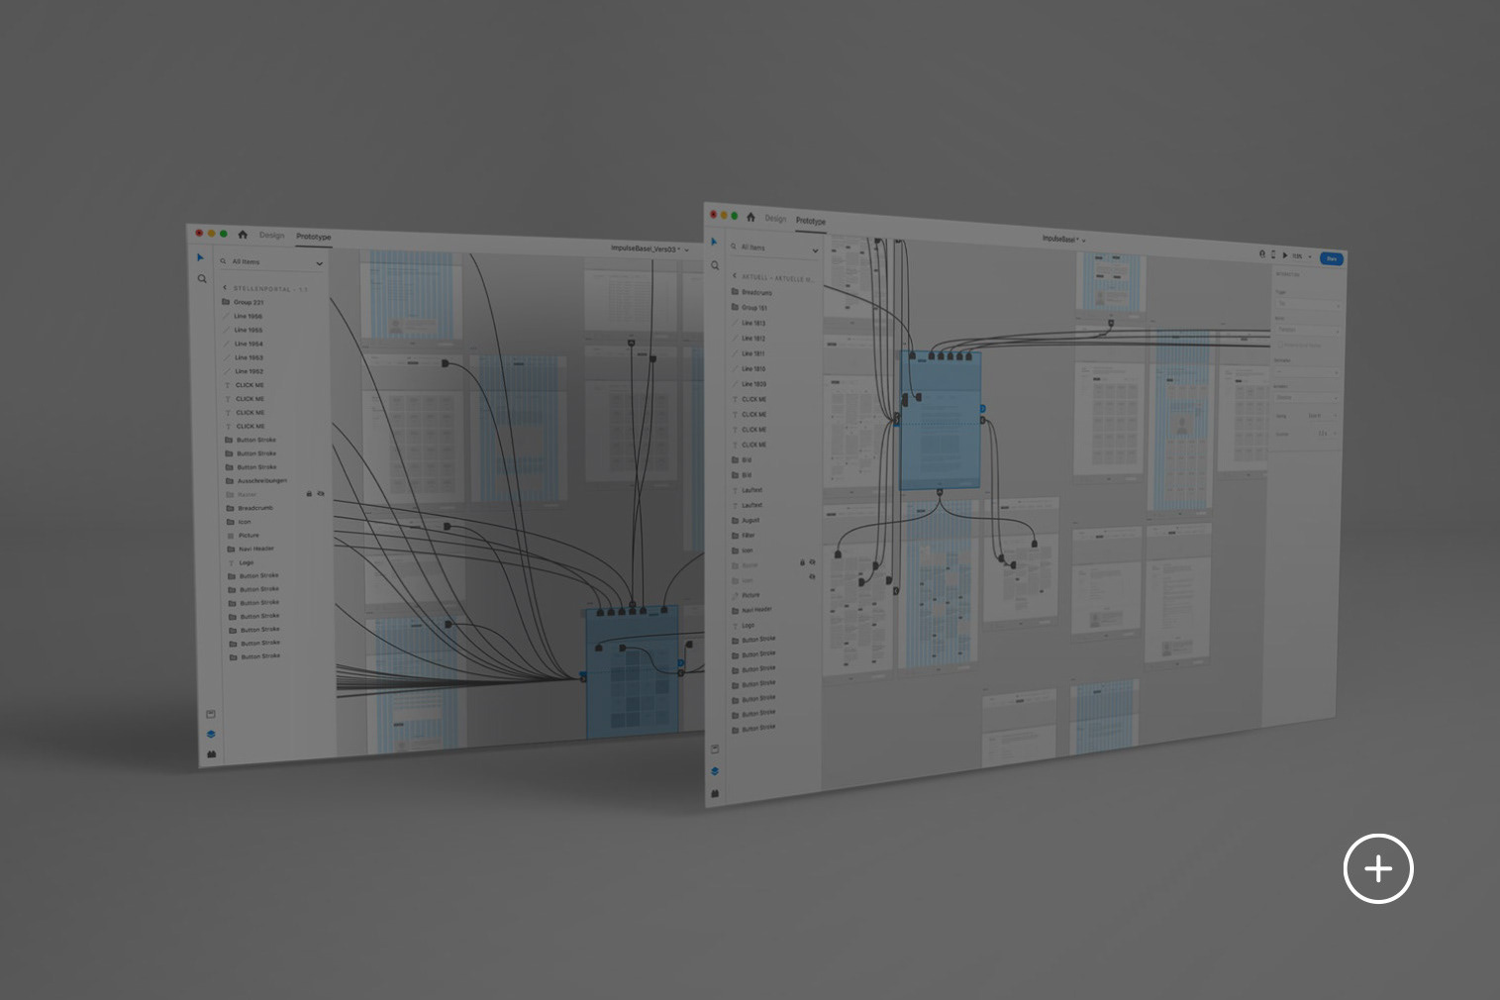Open the Easing dropdown in Interaction panel
Screen dimensions: 1500x1000
click(1323, 416)
